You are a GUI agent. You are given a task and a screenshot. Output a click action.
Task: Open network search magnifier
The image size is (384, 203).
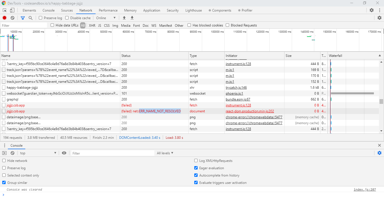pyautogui.click(x=30, y=18)
